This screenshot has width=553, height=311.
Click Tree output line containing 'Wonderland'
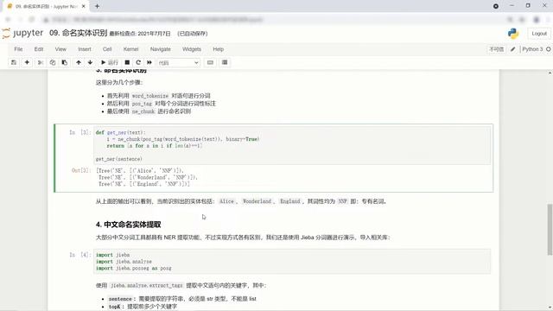(x=148, y=177)
